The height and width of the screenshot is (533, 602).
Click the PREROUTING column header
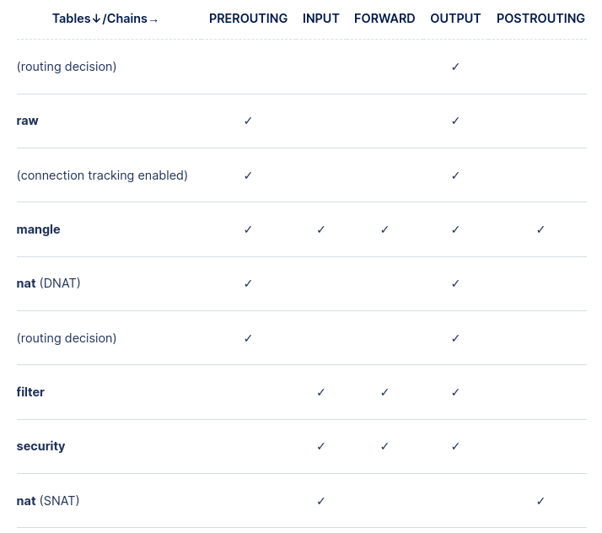click(248, 19)
